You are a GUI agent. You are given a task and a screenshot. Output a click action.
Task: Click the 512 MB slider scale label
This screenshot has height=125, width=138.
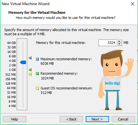coord(11,74)
